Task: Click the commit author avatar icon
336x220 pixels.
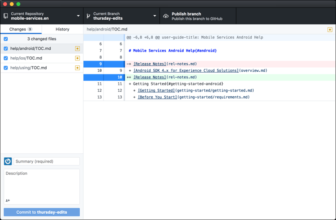Action: [x=8, y=161]
